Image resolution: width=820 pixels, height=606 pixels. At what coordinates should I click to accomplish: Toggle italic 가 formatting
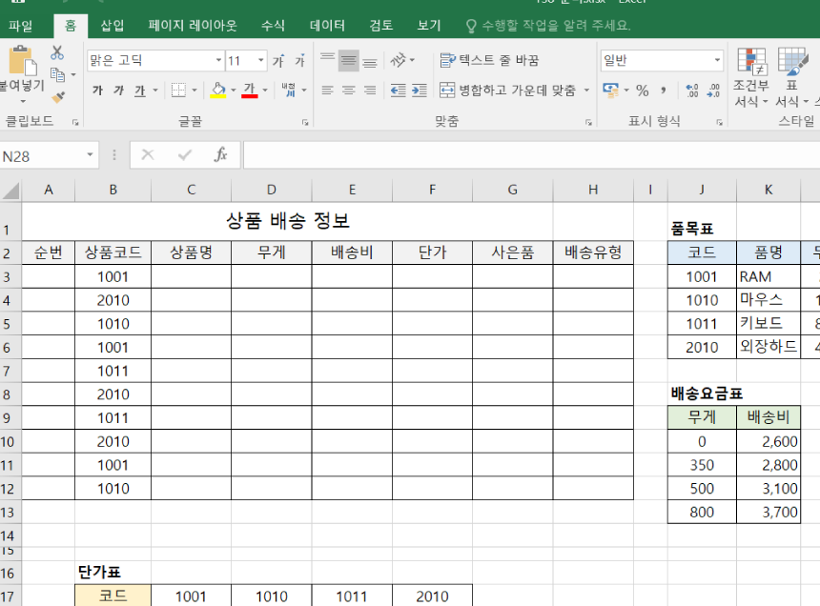tap(119, 91)
